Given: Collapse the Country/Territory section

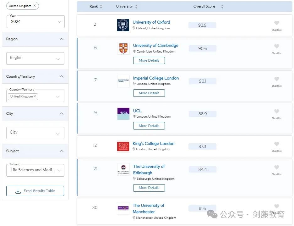Looking at the screenshot, I should click(x=61, y=76).
